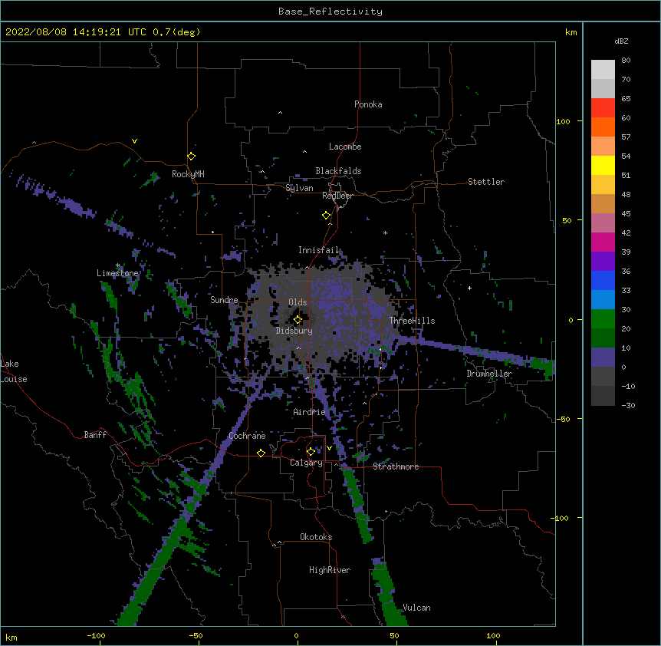Screen dimensions: 661x646
Task: Click the yellow diamond marker beside RockyMH
Action: tap(192, 157)
